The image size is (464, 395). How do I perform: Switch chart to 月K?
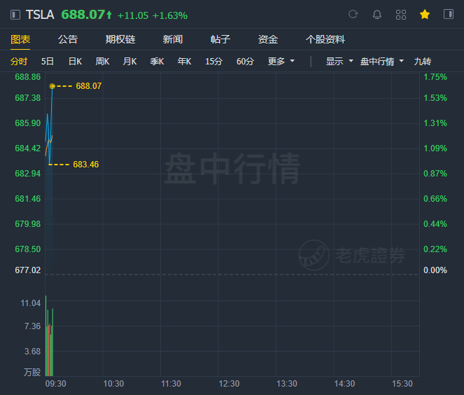coord(130,62)
